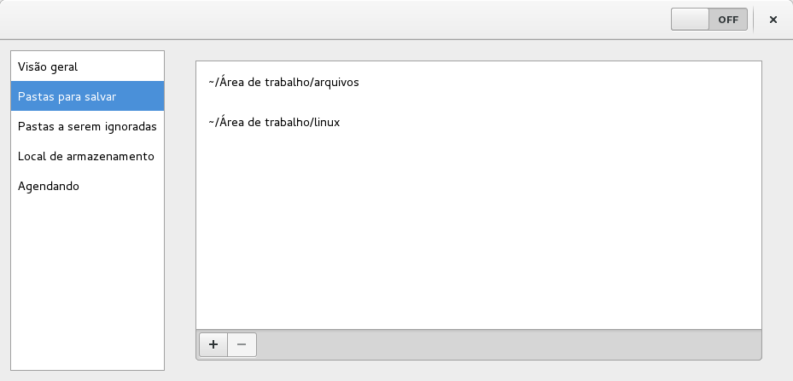Select the ~/Área de trabalho/arquivos folder entry

[284, 83]
